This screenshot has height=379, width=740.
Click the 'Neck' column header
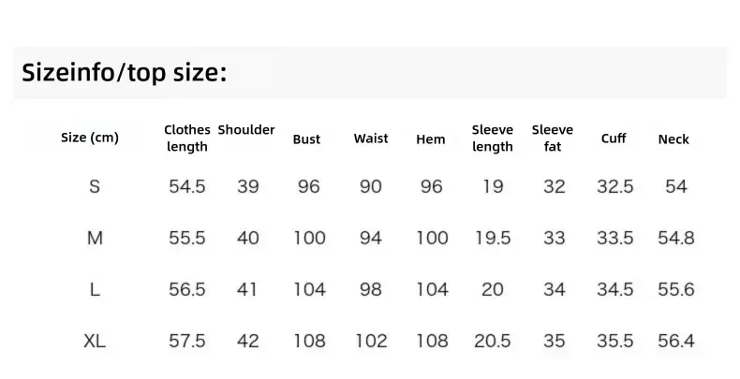coord(673,139)
